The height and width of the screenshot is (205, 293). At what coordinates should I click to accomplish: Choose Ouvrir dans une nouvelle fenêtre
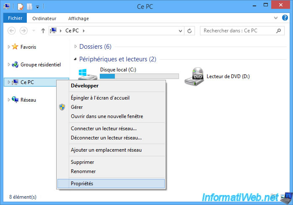coord(111,116)
